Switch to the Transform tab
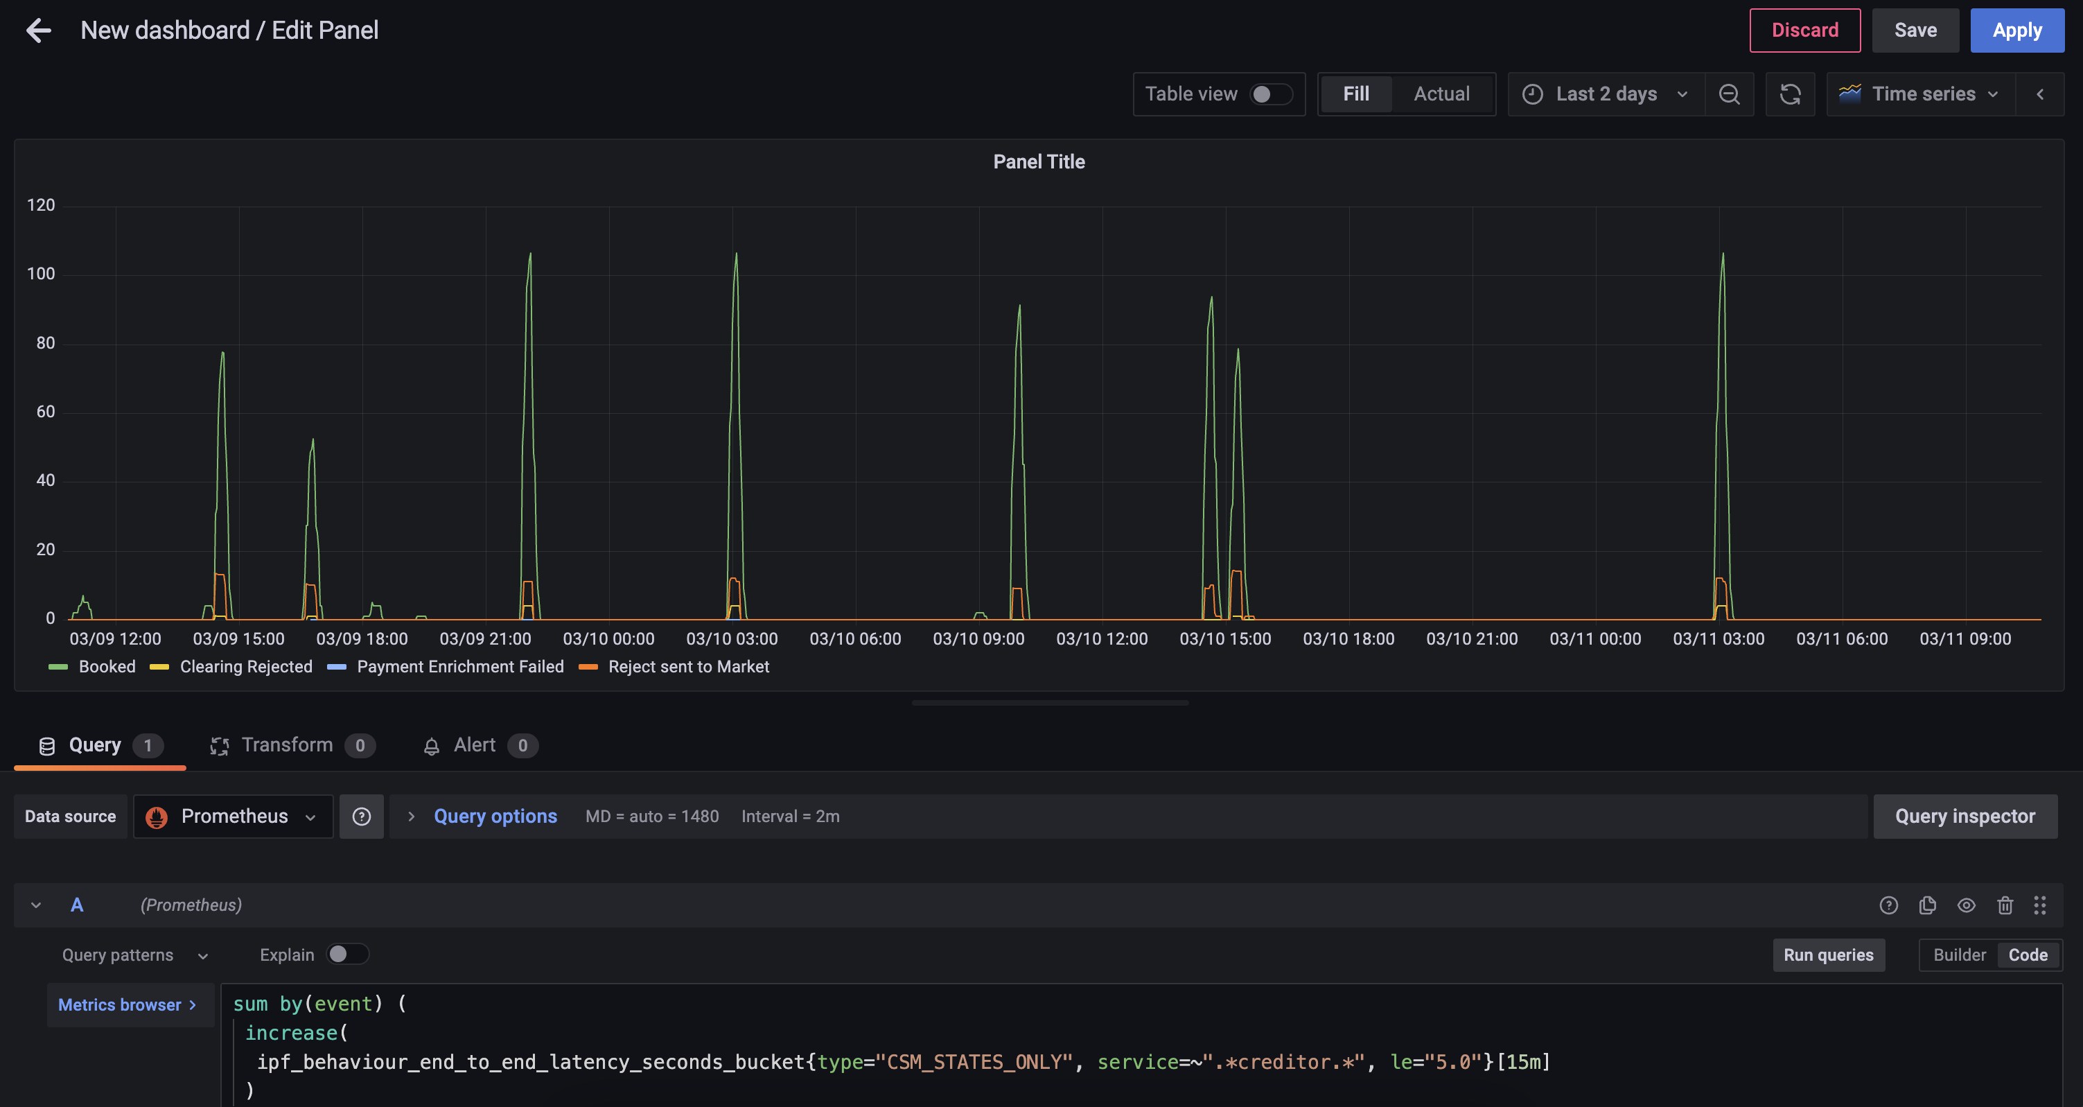 [287, 746]
